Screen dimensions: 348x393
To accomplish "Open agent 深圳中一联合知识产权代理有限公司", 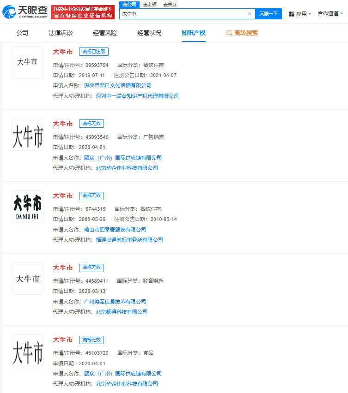I will coord(137,96).
